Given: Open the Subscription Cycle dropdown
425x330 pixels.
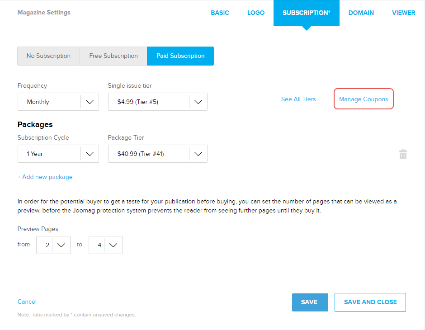Looking at the screenshot, I should tap(58, 154).
